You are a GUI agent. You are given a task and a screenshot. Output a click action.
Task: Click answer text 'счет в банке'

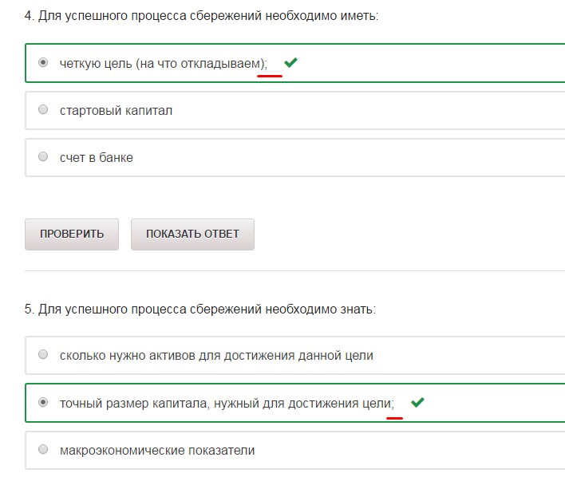coord(97,157)
